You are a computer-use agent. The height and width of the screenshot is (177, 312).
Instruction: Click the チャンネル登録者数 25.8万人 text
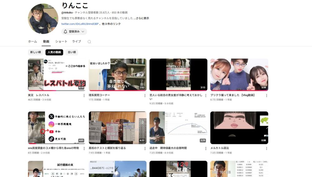tap(92, 12)
